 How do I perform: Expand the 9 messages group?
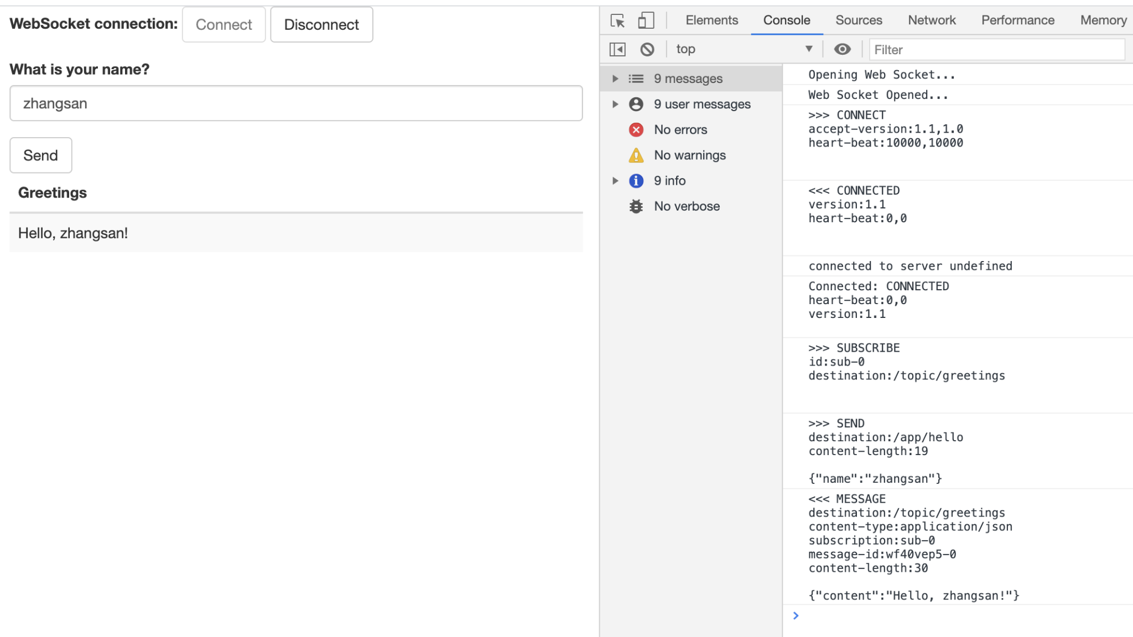tap(615, 79)
